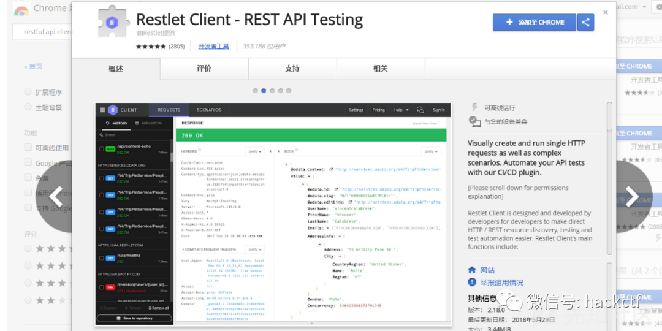Jump to the first carousel dot
662x331 pixels.
coord(255,91)
